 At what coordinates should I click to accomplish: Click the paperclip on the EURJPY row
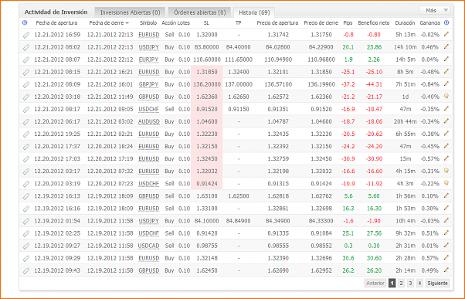click(x=26, y=60)
